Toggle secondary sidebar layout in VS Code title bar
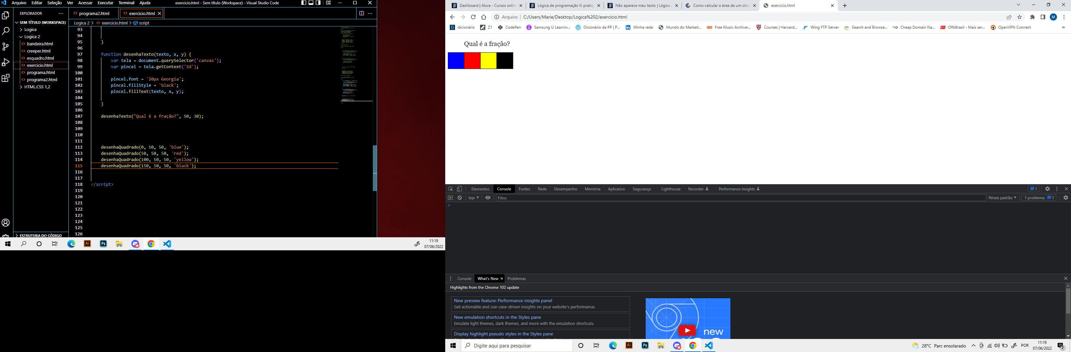The height and width of the screenshot is (352, 1071). (318, 3)
